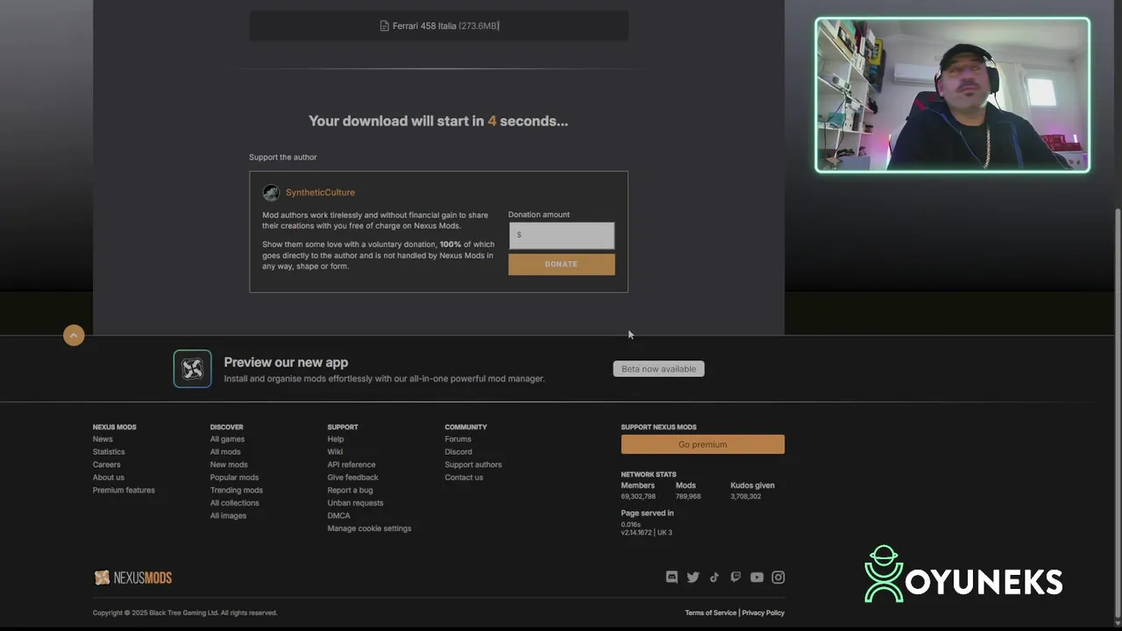Click the file icon beside Ferrari 458 Italia
Image resolution: width=1122 pixels, height=631 pixels.
384,26
